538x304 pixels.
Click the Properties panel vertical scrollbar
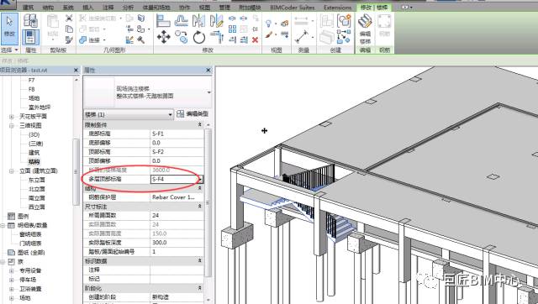pyautogui.click(x=208, y=202)
